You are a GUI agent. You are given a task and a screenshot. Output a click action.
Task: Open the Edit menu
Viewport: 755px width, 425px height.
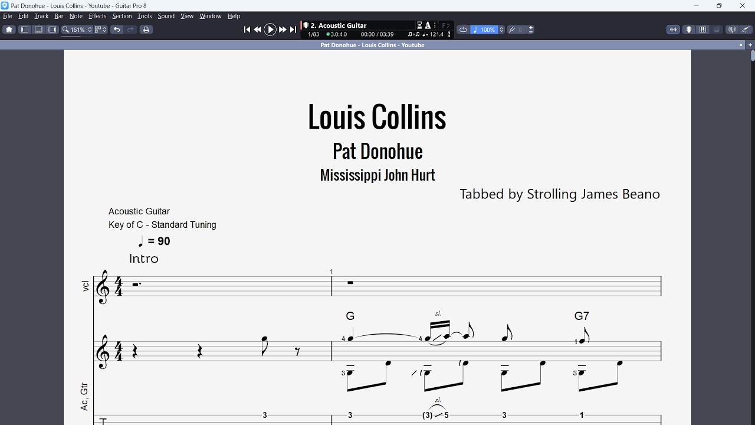click(24, 16)
